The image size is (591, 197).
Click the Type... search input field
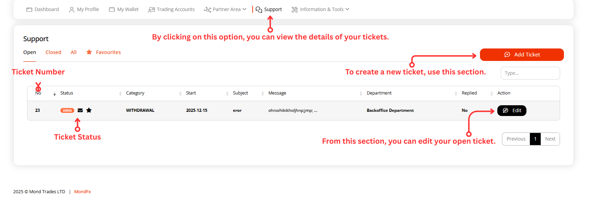coord(530,73)
